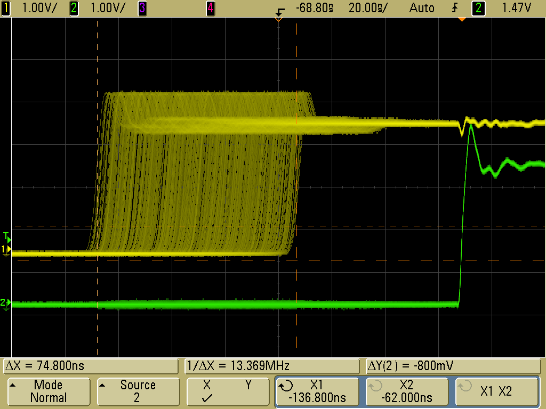
Task: Click the -68.80ns delay value
Action: 315,8
